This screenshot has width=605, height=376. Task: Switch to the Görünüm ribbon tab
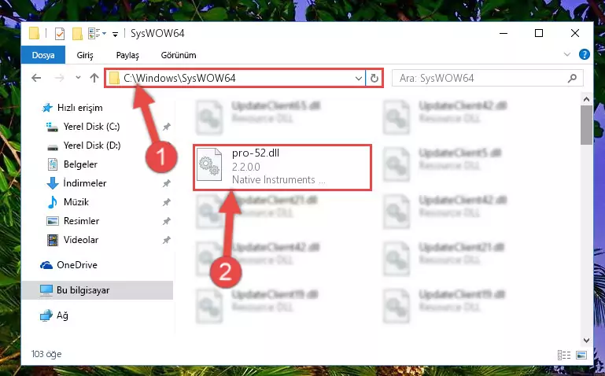pyautogui.click(x=179, y=55)
